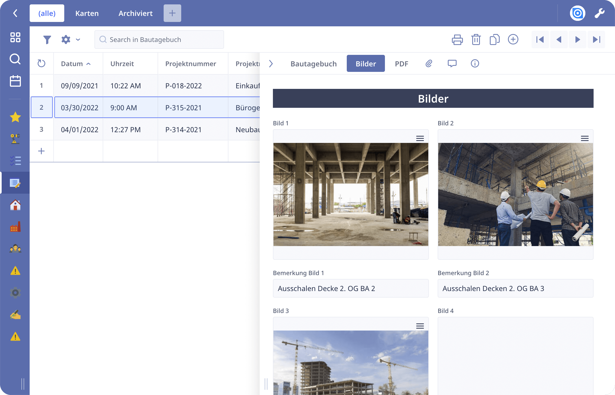Jump to first record

tap(540, 39)
